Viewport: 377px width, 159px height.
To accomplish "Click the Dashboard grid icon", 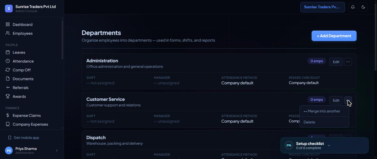I will coord(8,25).
